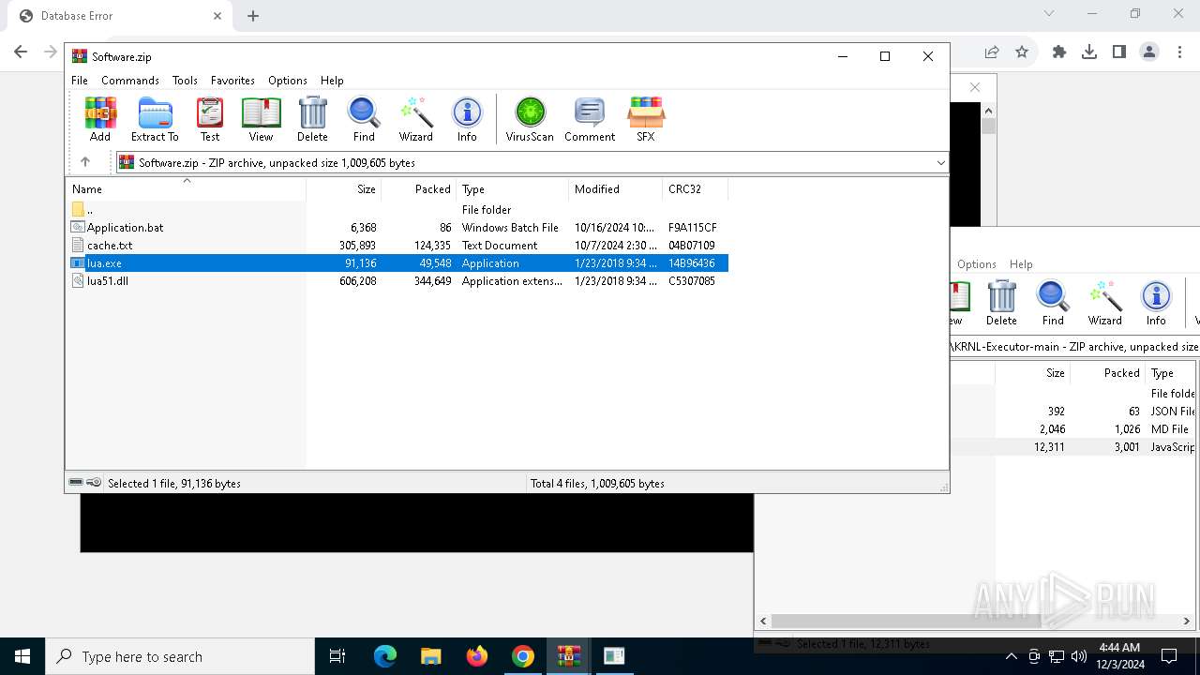Run VirusScan on the archive
The image size is (1200, 675).
530,119
